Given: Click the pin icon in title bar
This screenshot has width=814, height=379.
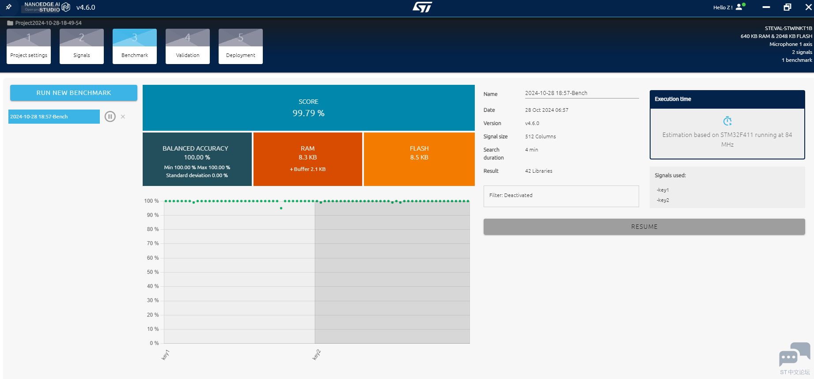Looking at the screenshot, I should pyautogui.click(x=9, y=7).
